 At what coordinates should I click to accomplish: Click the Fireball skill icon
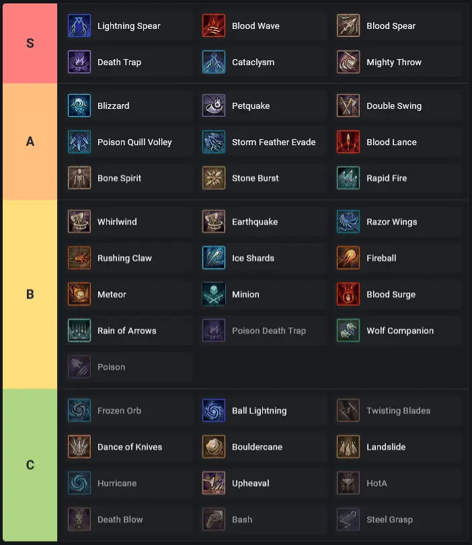pos(348,258)
